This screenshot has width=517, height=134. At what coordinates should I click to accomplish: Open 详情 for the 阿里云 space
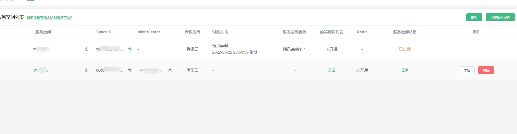[x=467, y=70]
